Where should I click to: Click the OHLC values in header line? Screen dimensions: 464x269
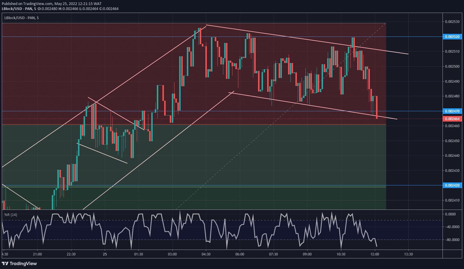tap(78, 9)
